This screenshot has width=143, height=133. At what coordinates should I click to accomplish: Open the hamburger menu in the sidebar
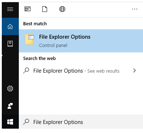point(10,9)
